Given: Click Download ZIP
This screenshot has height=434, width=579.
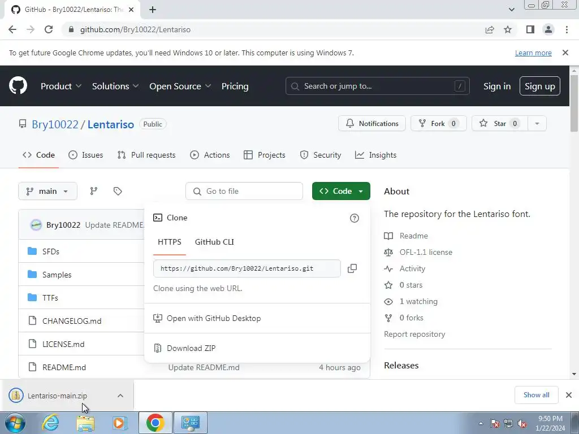Looking at the screenshot, I should pos(191,348).
